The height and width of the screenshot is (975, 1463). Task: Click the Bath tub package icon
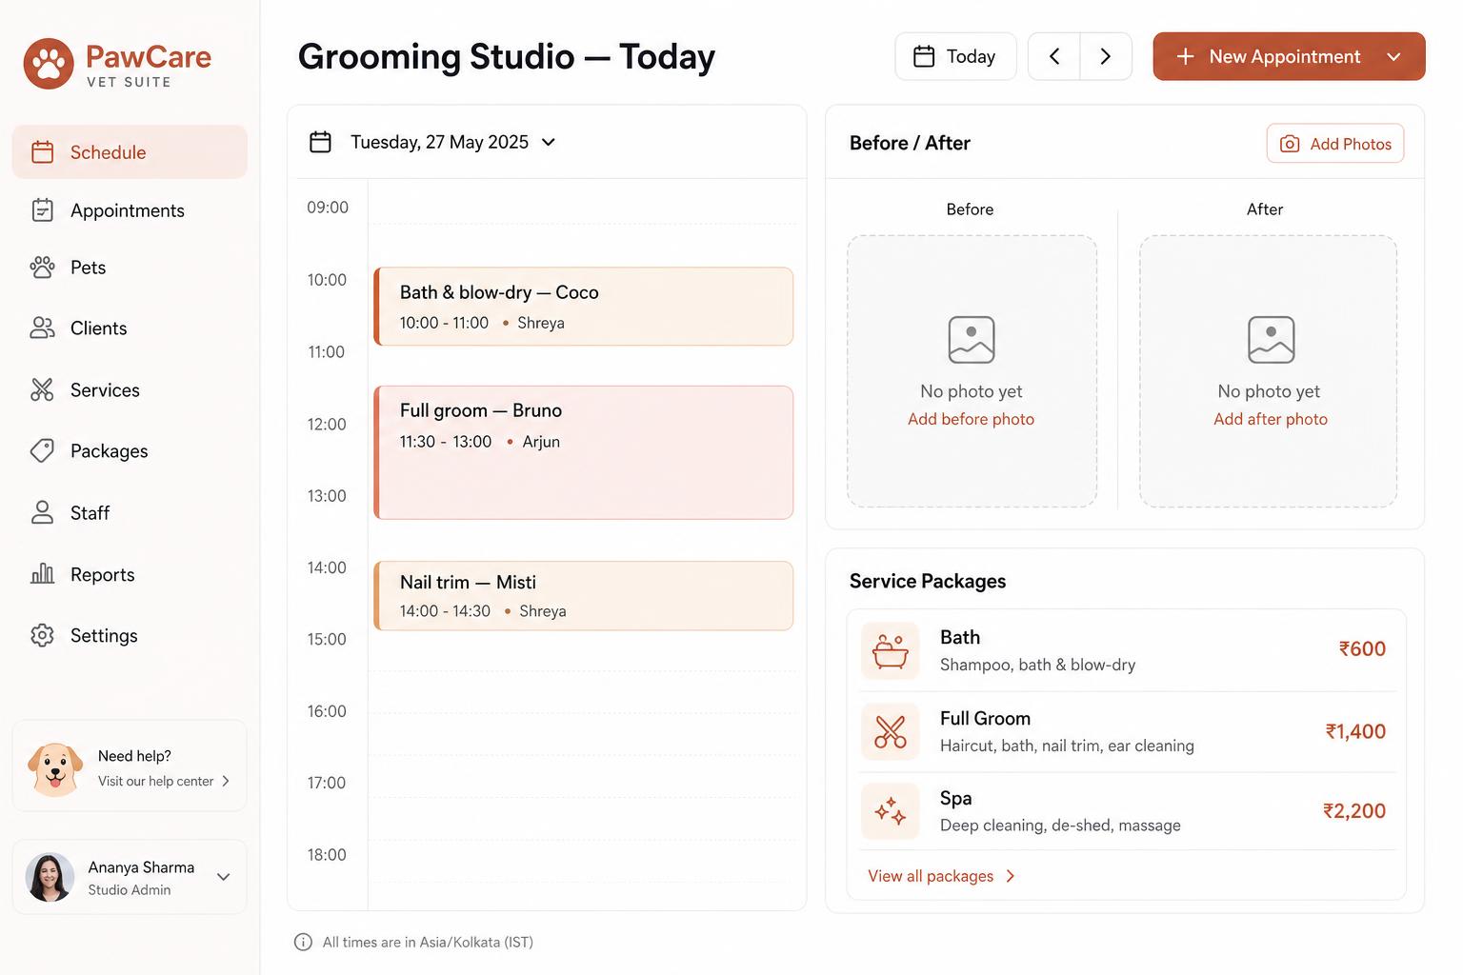click(890, 650)
